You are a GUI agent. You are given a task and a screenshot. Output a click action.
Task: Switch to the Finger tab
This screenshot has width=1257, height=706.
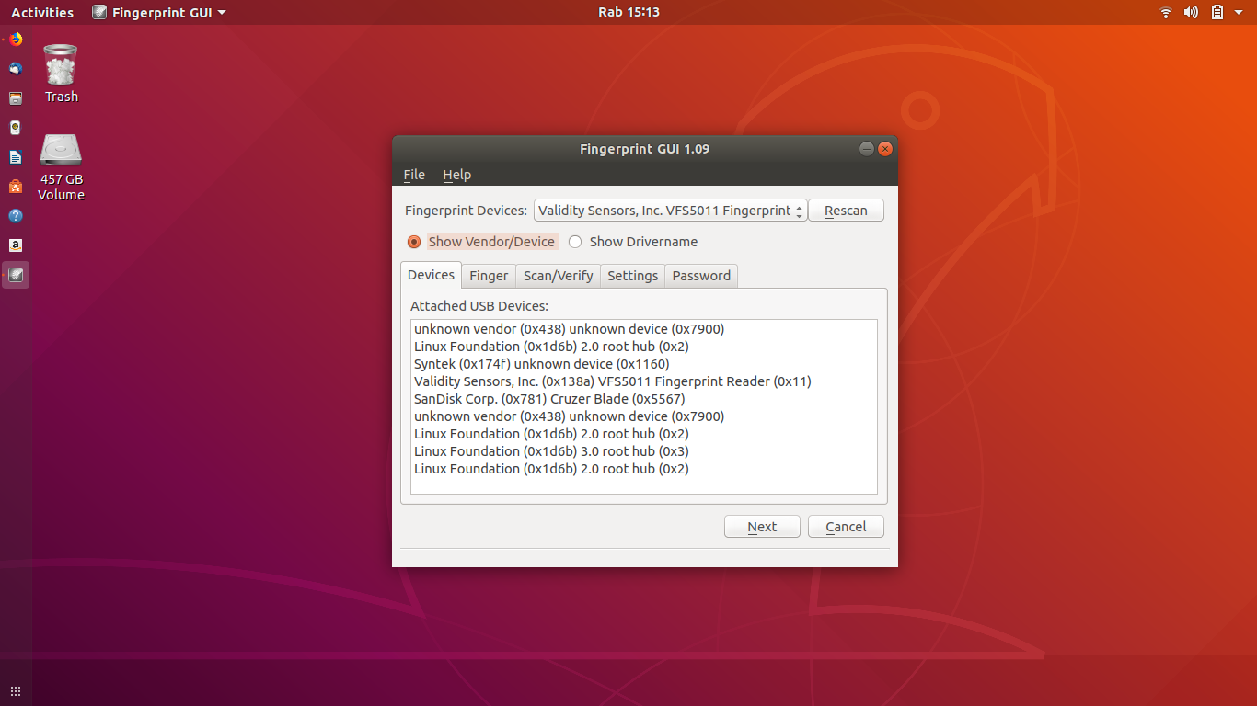[489, 276]
